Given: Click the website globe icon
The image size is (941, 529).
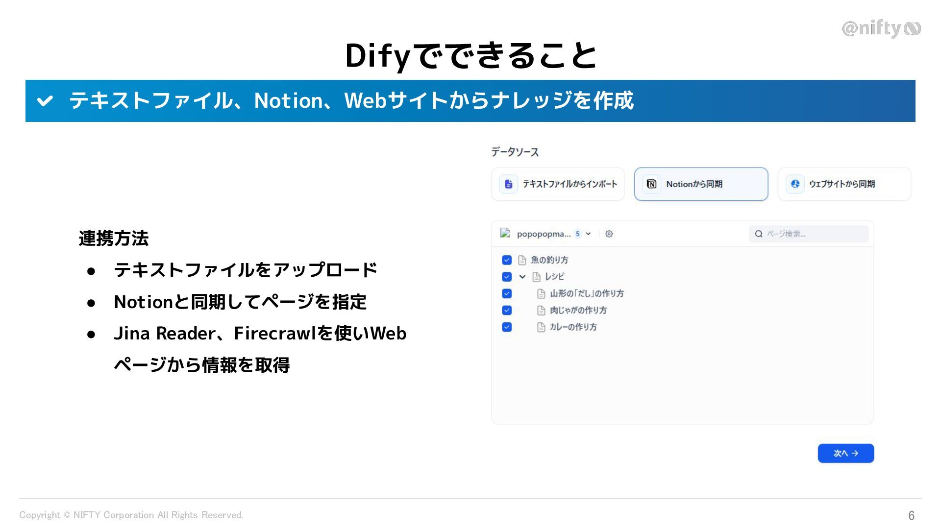Looking at the screenshot, I should tap(795, 184).
